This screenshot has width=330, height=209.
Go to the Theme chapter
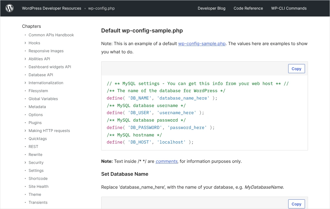(x=35, y=194)
